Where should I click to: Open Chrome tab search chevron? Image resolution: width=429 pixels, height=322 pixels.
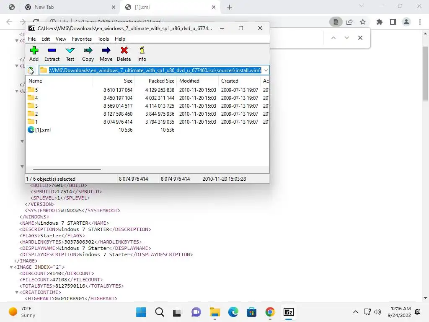pyautogui.click(x=362, y=6)
